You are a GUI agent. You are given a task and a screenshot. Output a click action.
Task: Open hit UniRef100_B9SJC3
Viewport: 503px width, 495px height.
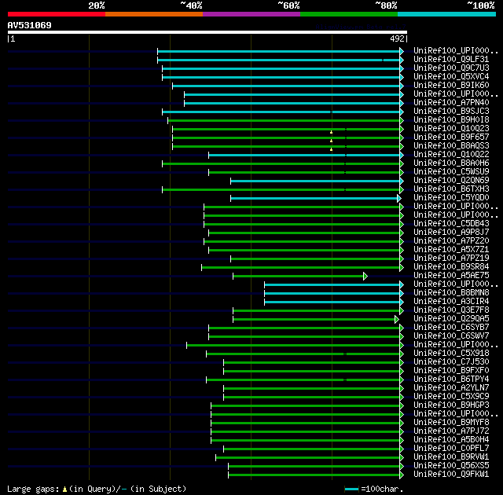coord(451,112)
